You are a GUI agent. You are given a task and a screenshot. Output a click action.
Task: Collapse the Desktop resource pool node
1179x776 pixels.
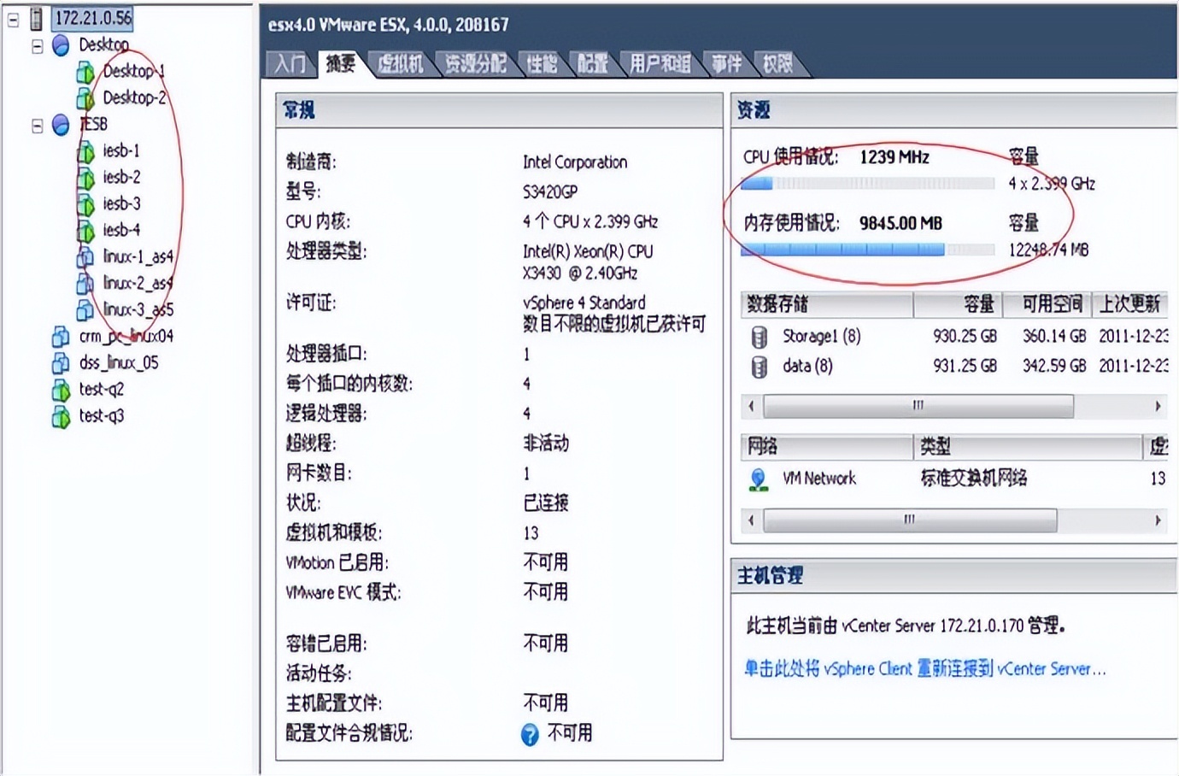pos(37,46)
